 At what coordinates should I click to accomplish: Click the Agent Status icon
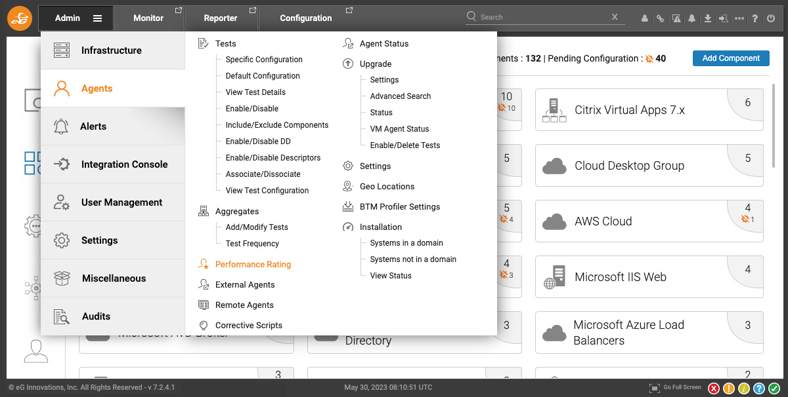(x=348, y=43)
